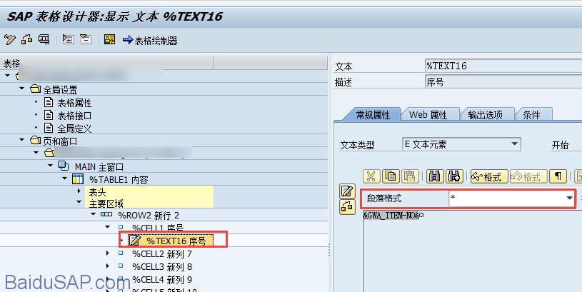
Task: Collapse the 页和窗口 folder
Action: pos(21,140)
